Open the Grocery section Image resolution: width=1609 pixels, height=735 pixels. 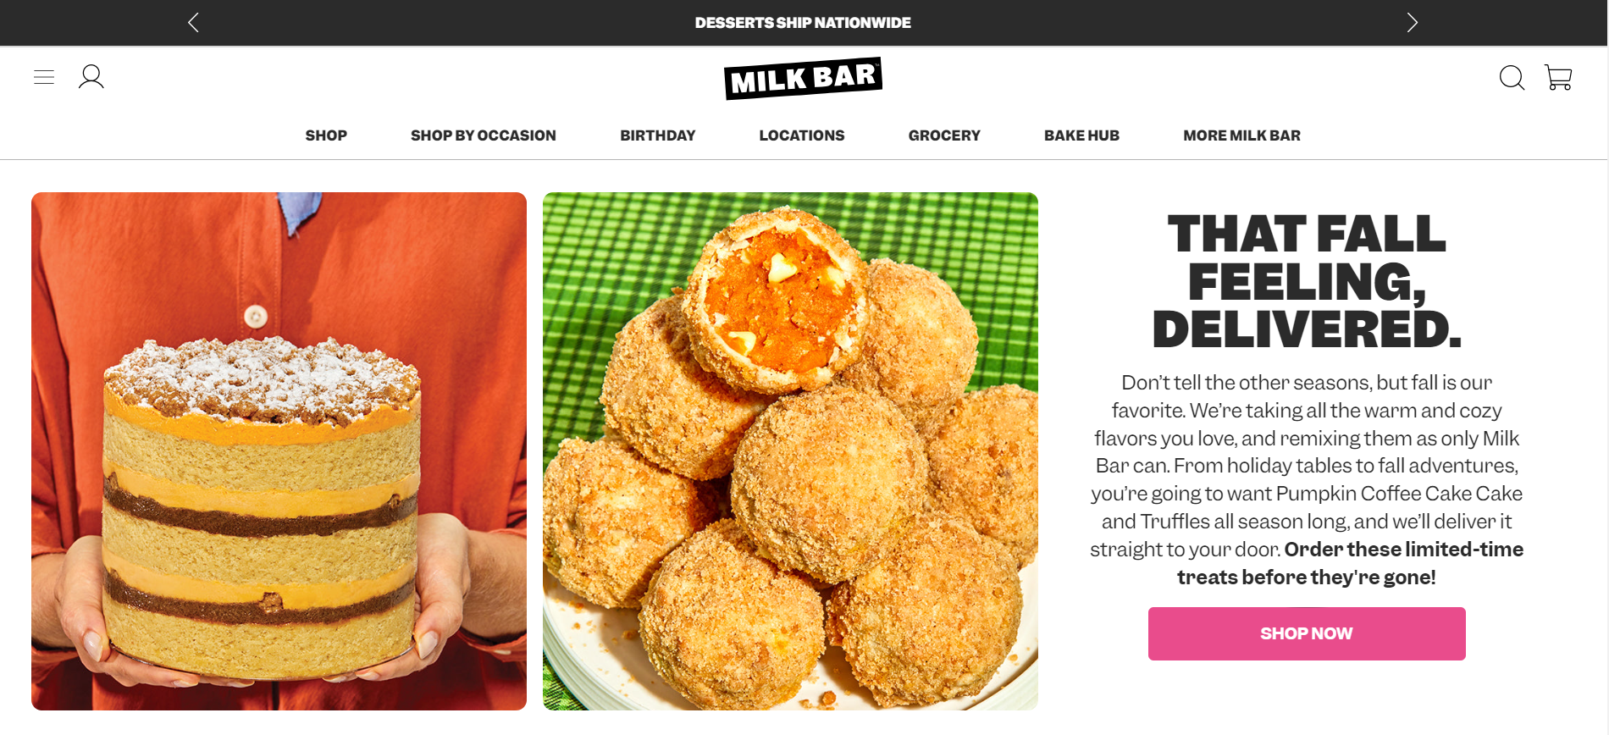(944, 135)
